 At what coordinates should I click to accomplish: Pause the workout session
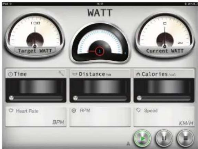click(x=164, y=139)
